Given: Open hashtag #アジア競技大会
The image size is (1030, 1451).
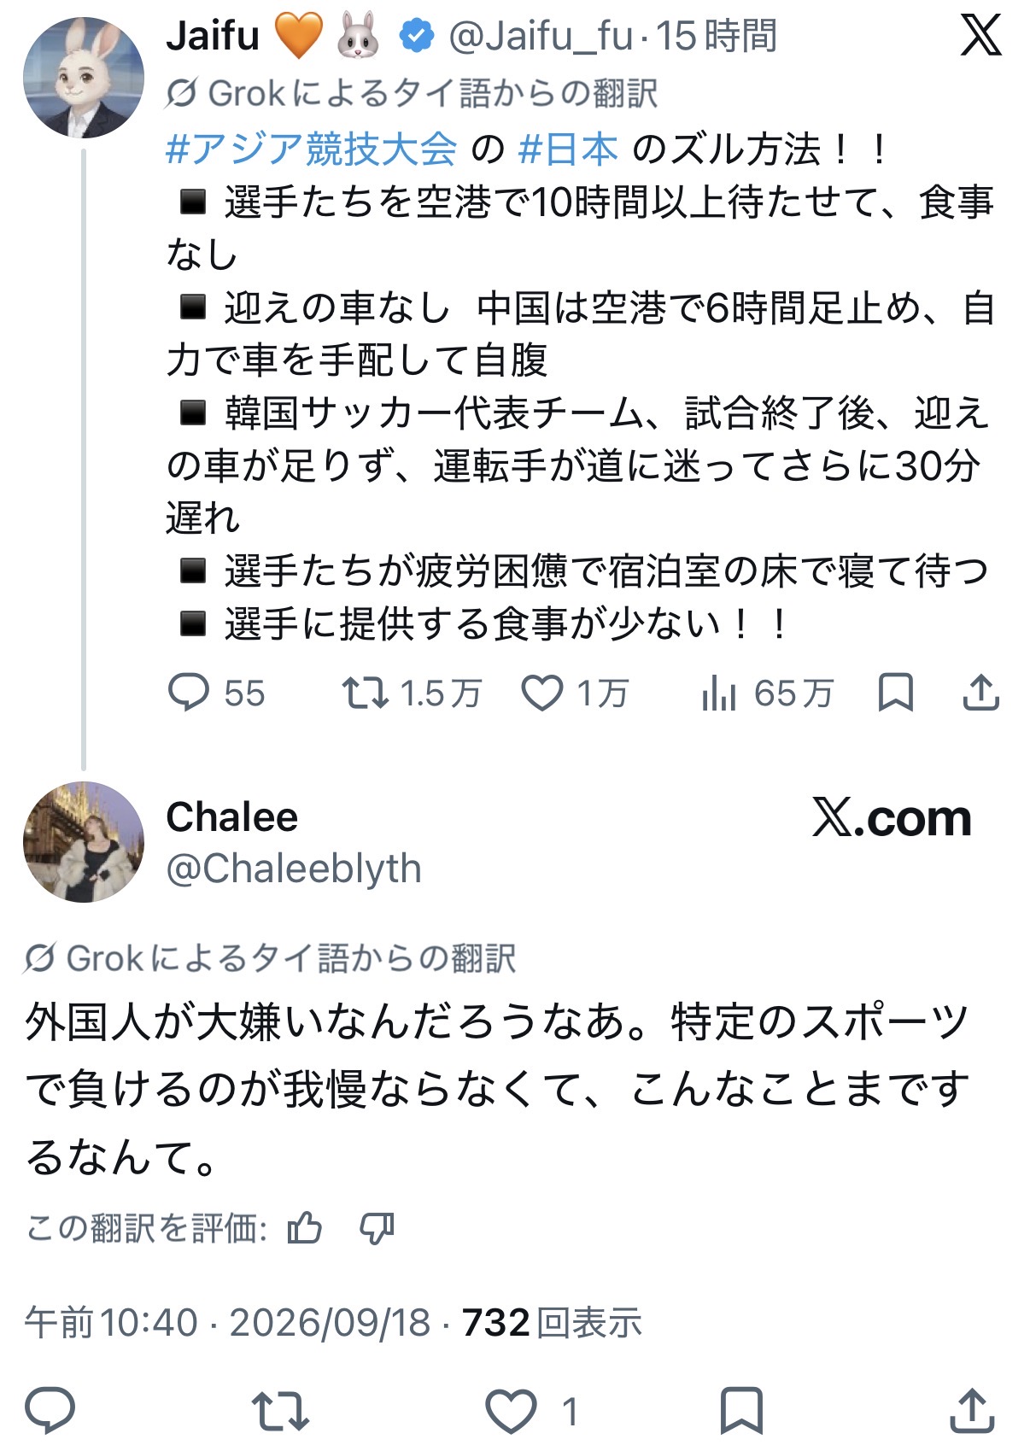Looking at the screenshot, I should point(312,149).
